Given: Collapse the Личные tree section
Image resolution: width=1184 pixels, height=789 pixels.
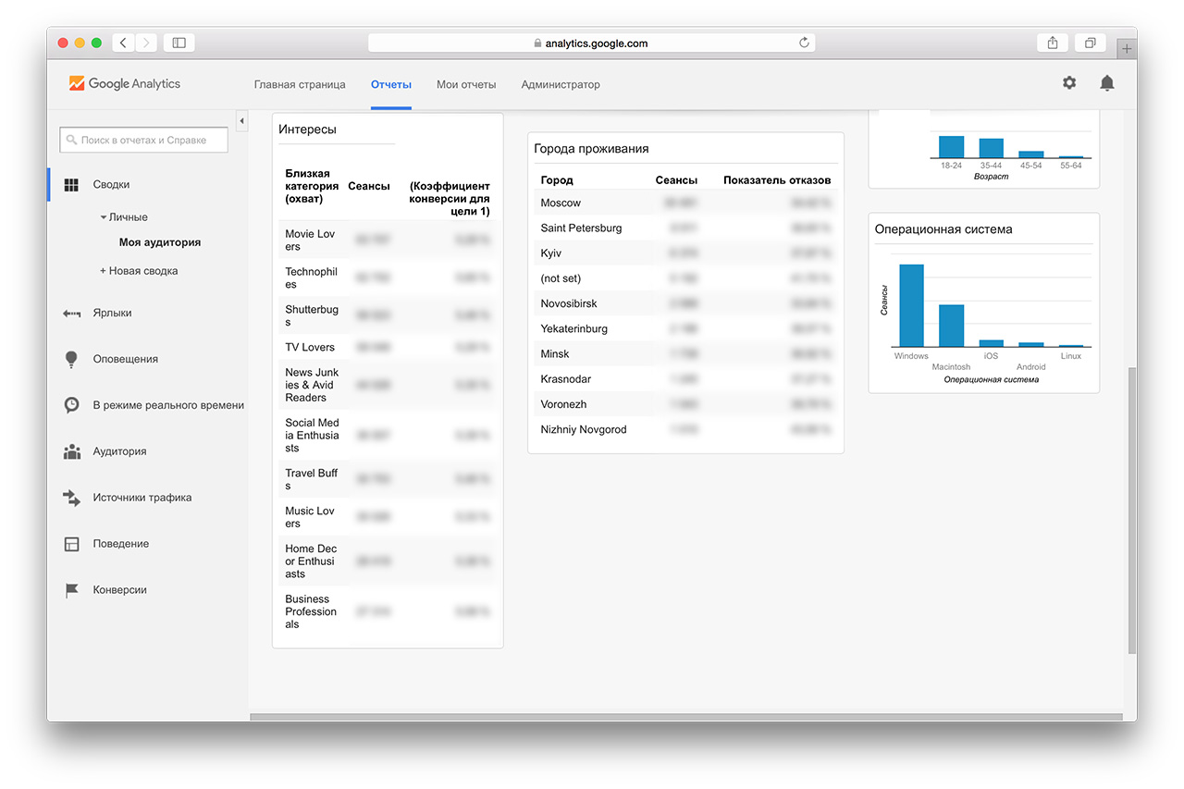Looking at the screenshot, I should (104, 217).
